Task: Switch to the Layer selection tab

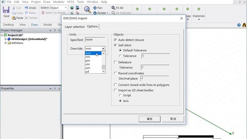Action: (74, 27)
